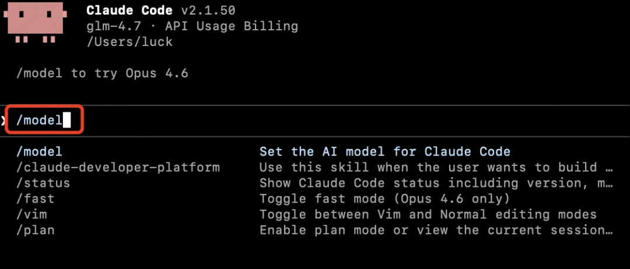Click the "Claude Code" title text
Viewport: 630px width, 269px height.
point(129,11)
